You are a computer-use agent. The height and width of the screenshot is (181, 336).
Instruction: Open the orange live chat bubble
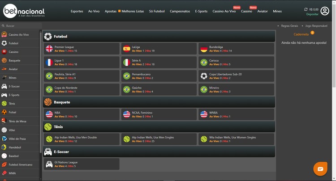tap(320, 169)
